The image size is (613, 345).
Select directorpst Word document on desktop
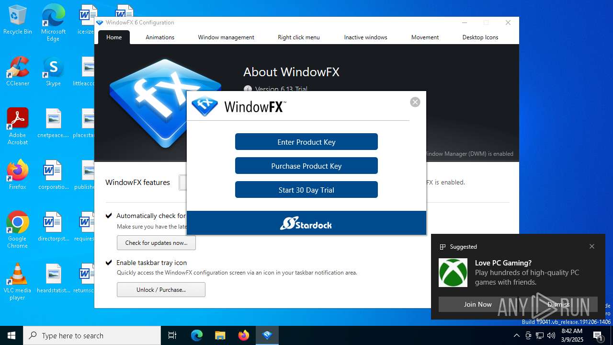(53, 227)
